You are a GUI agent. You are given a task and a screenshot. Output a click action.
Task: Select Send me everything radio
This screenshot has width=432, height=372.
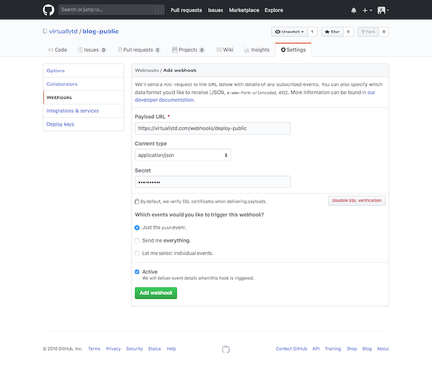point(137,241)
